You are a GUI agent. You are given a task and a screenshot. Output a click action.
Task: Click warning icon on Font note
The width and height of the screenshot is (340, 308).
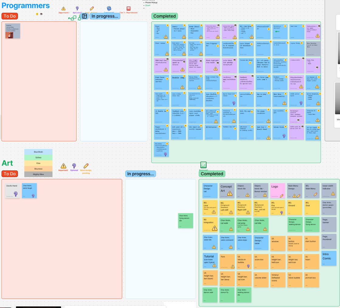pos(233,266)
